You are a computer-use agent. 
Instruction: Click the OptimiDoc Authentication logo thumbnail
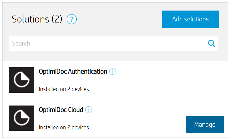pyautogui.click(x=21, y=80)
